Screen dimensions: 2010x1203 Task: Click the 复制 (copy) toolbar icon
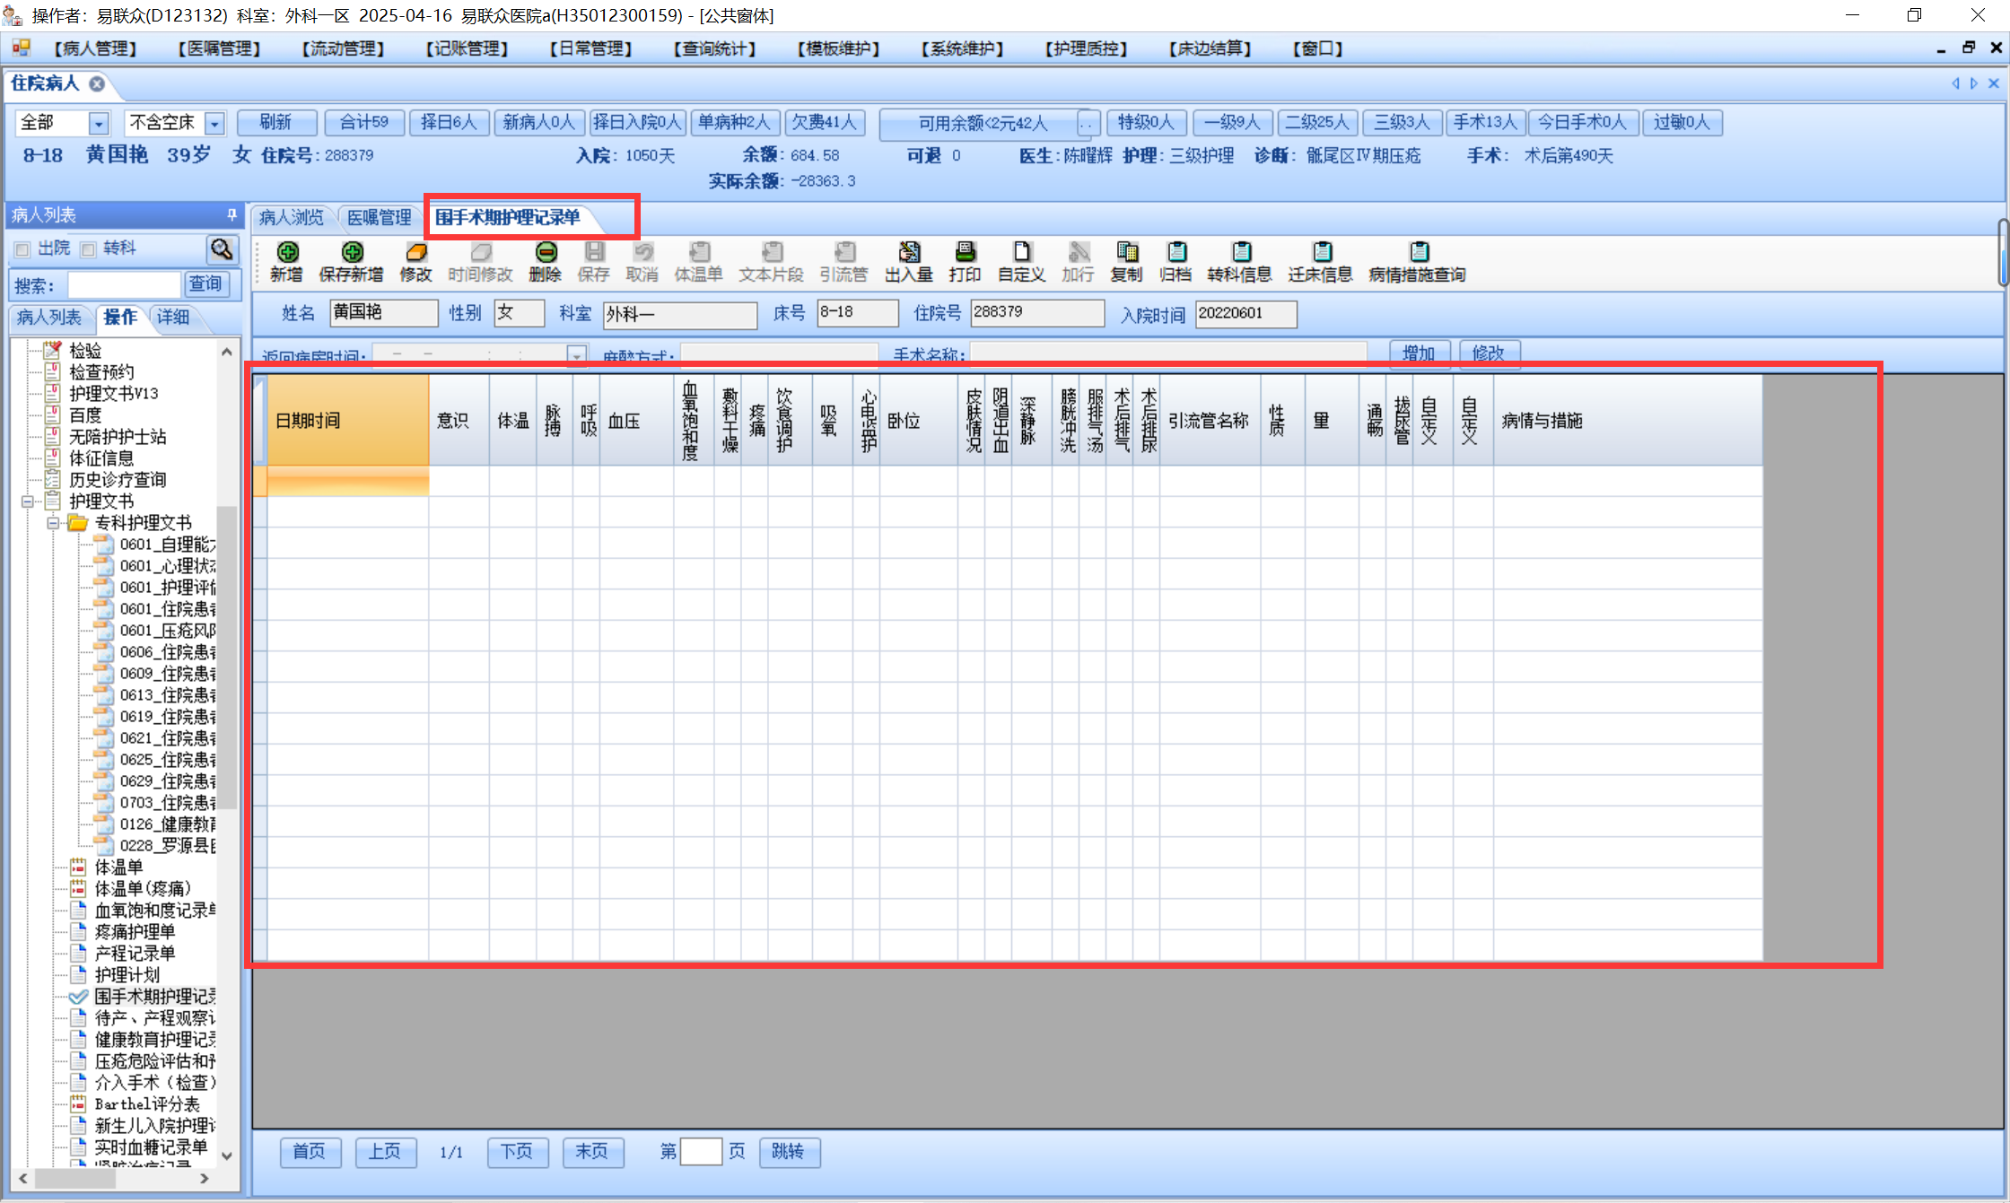[1126, 253]
